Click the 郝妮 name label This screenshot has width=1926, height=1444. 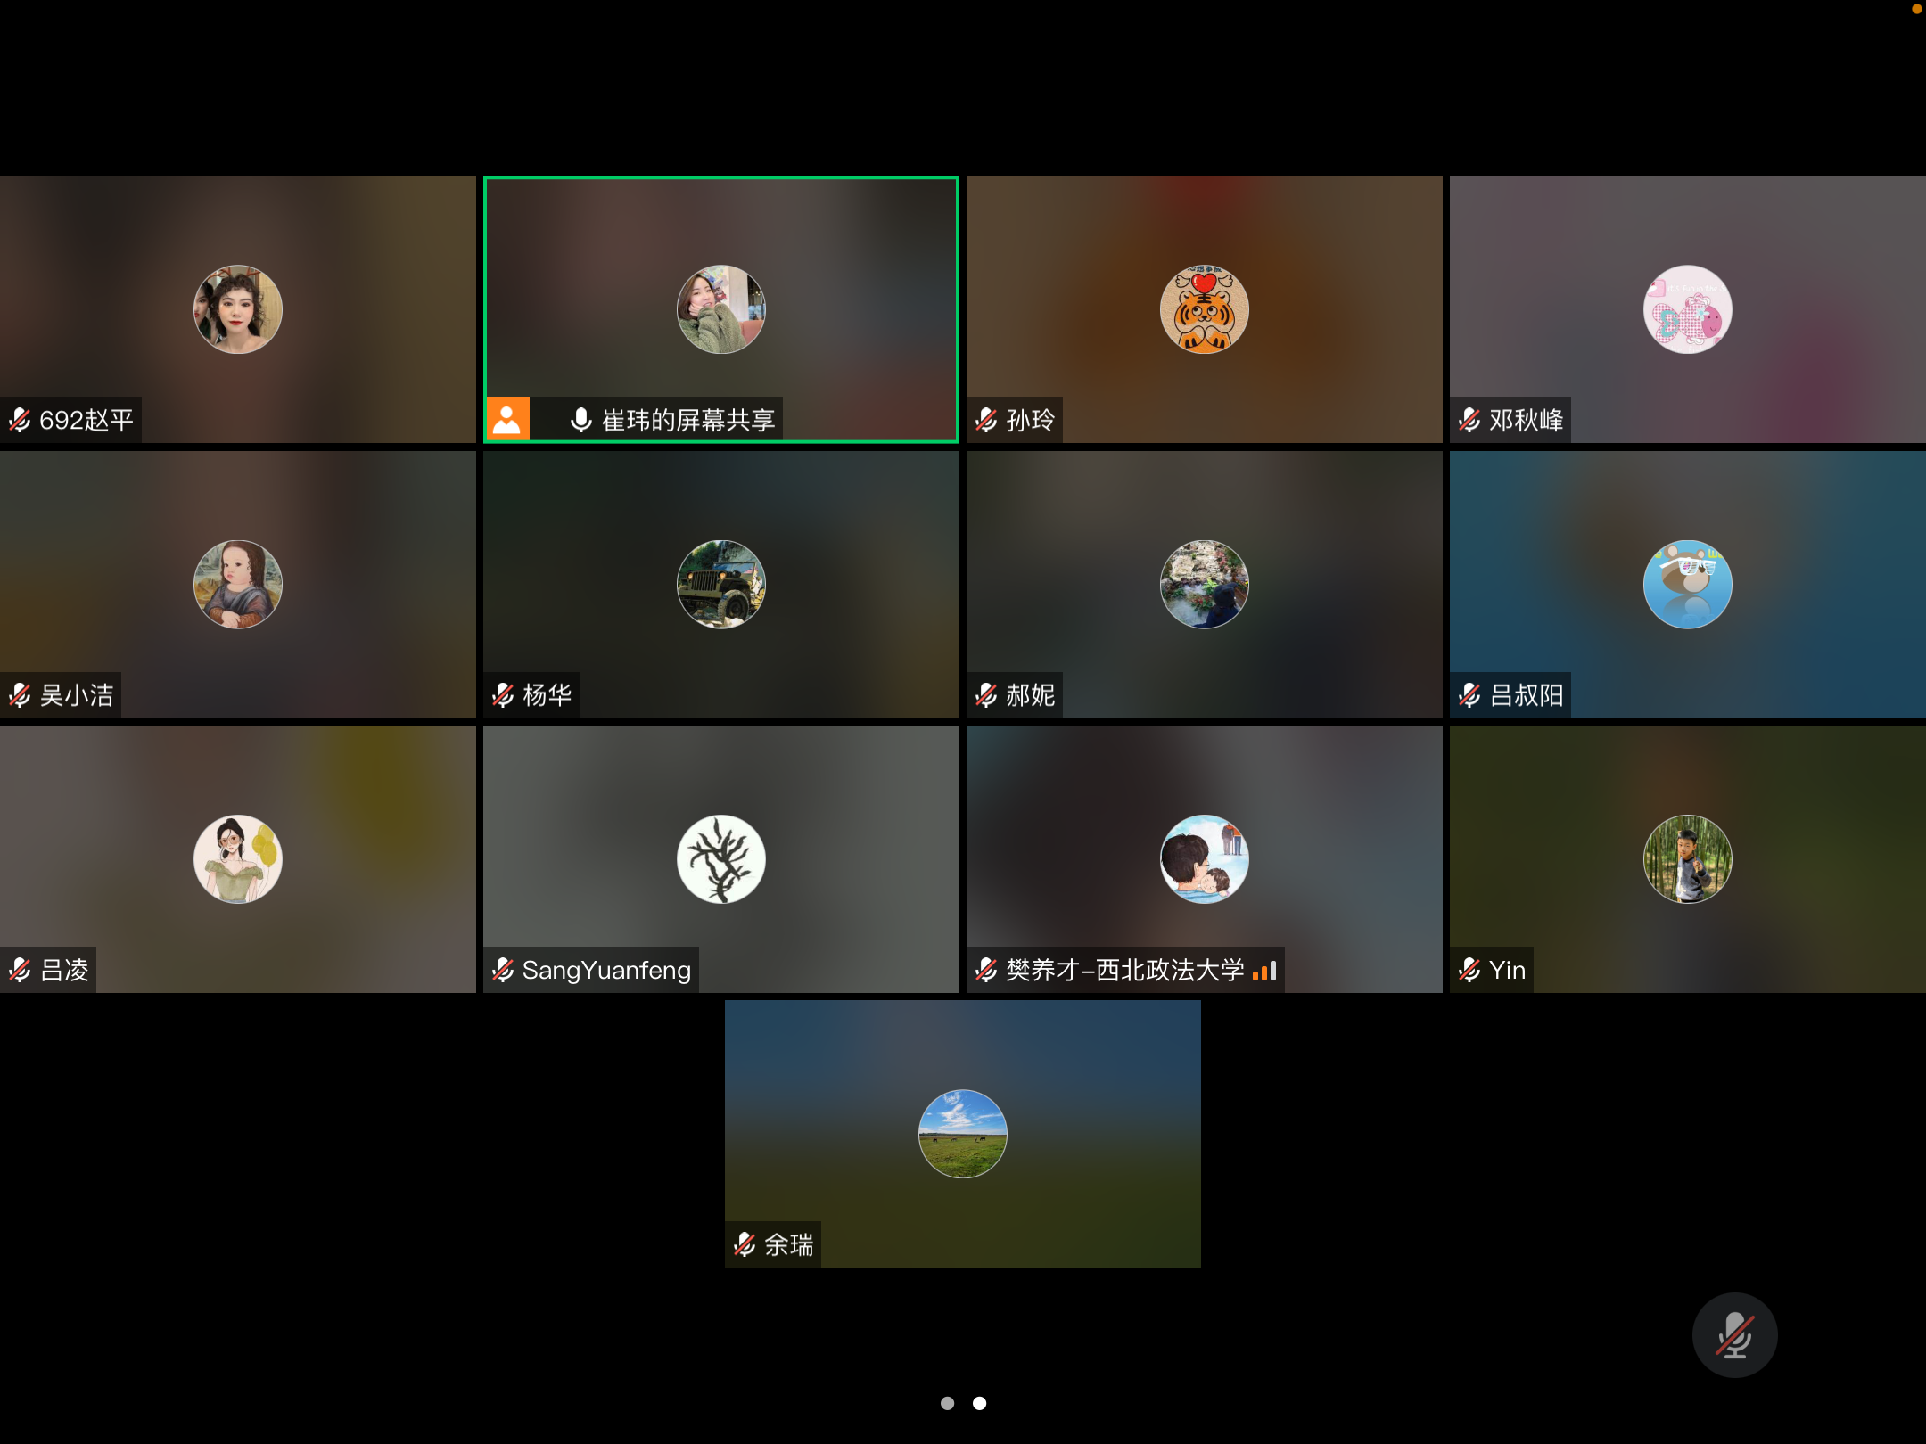[1030, 695]
